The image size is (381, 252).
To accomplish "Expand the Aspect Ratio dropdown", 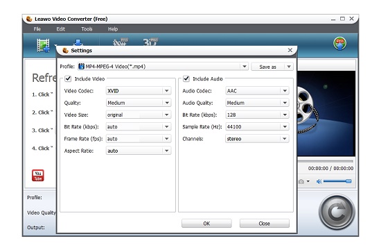I will (167, 151).
